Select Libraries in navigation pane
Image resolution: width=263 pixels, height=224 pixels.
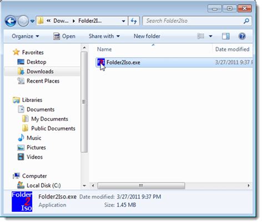[x=32, y=100]
